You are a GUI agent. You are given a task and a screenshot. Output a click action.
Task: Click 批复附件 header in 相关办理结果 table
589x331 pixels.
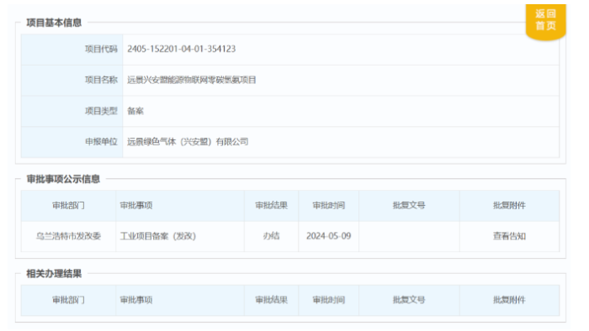tap(509, 300)
